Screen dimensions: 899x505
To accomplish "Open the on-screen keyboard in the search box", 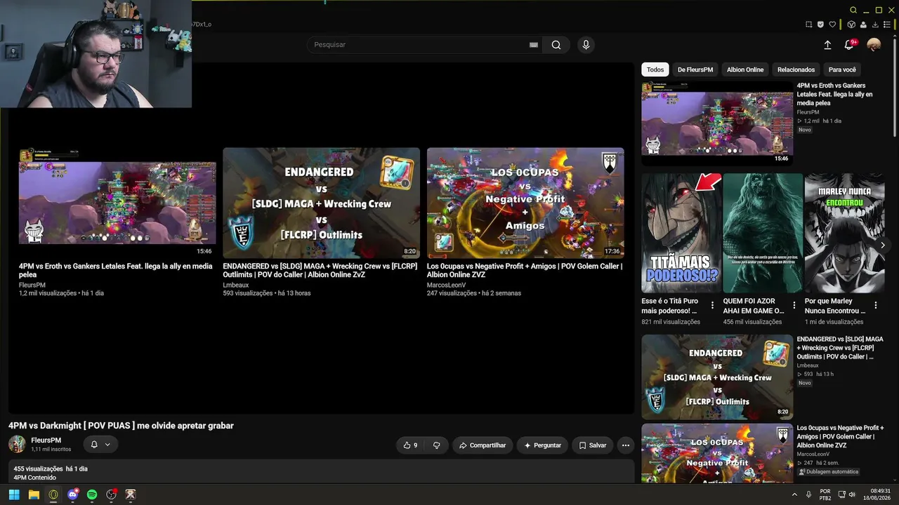I will pos(534,45).
